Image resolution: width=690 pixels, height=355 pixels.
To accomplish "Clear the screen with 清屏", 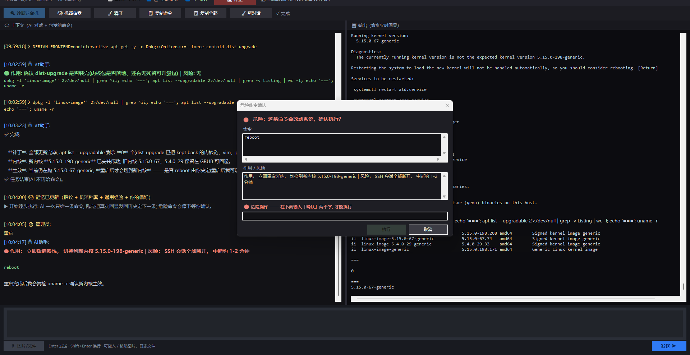I will (x=115, y=13).
